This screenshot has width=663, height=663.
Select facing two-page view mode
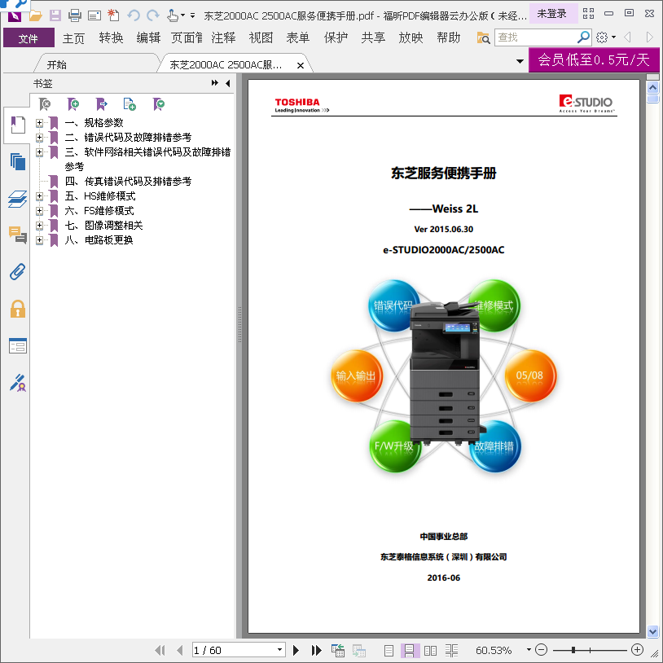430,650
